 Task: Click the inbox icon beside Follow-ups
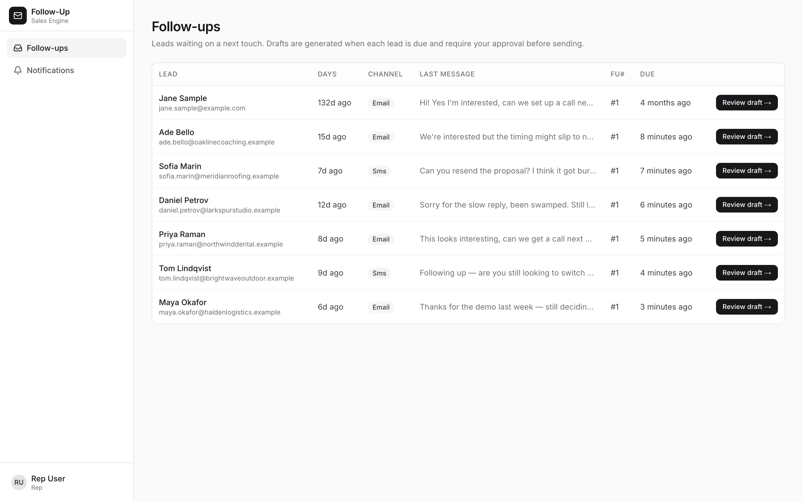tap(18, 48)
